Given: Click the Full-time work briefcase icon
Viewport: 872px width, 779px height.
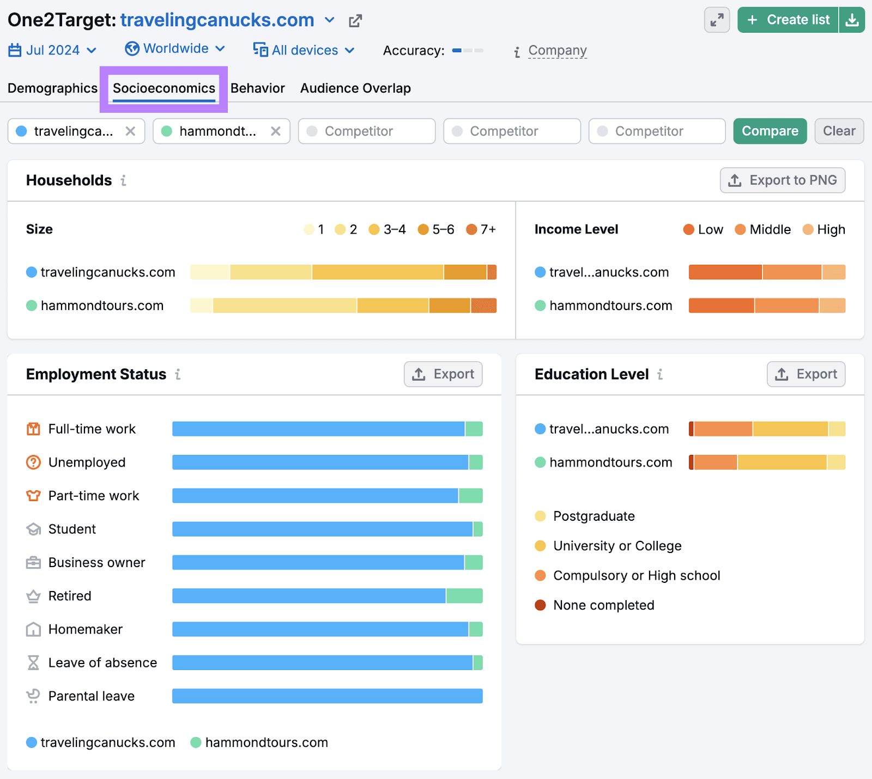Looking at the screenshot, I should 33,429.
